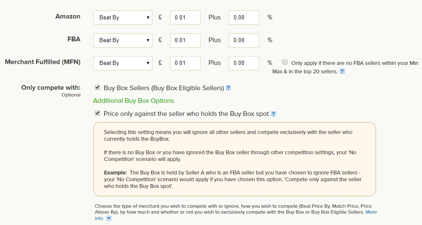
Task: Click Additional Buy Box Options heading
Action: click(133, 101)
